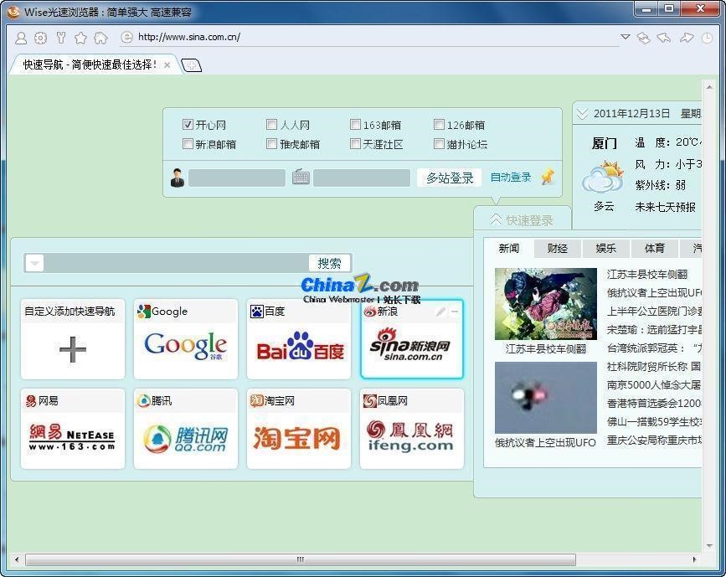This screenshot has width=726, height=577.
Task: Click the password input field
Action: [x=362, y=178]
